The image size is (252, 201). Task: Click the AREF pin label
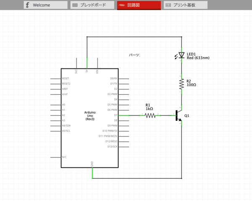65,89
